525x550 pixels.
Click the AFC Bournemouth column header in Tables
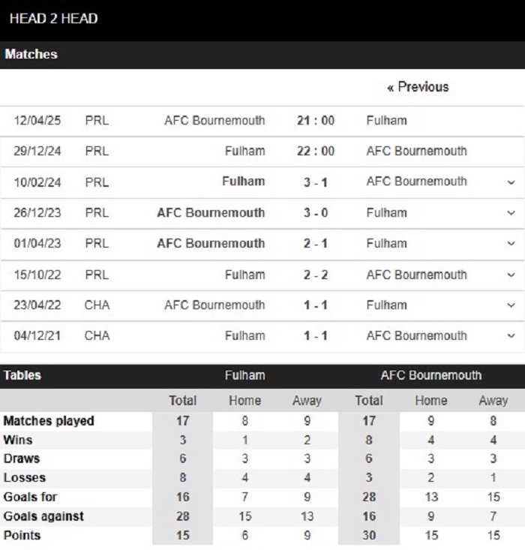(431, 375)
